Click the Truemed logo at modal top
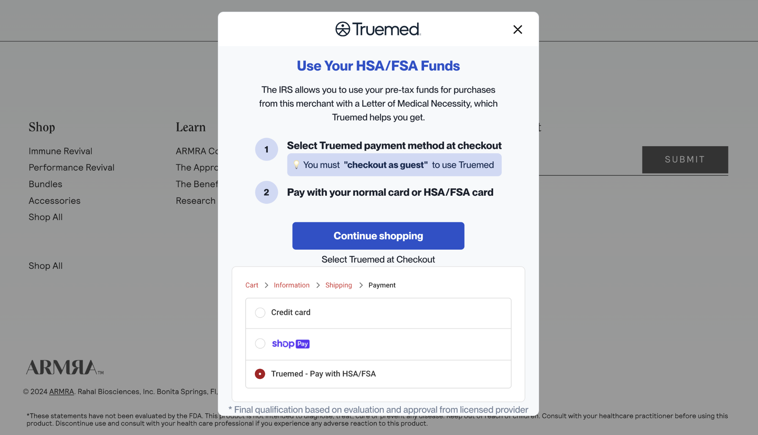Image resolution: width=758 pixels, height=435 pixels. [378, 29]
